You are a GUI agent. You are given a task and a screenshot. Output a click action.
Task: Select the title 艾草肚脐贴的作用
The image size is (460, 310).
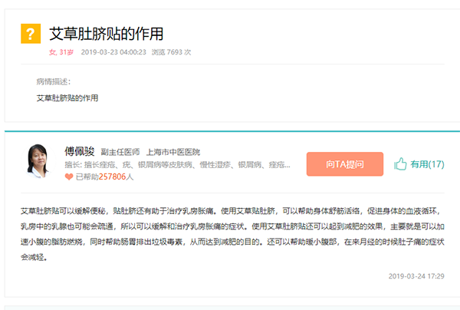(x=107, y=34)
